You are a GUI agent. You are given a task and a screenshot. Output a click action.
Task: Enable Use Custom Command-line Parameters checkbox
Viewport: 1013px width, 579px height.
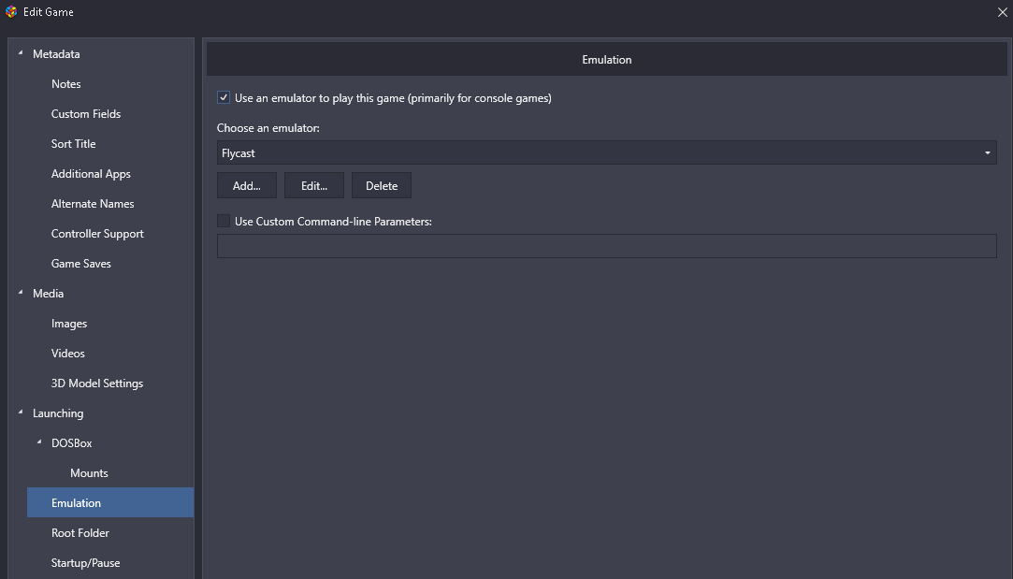click(224, 221)
